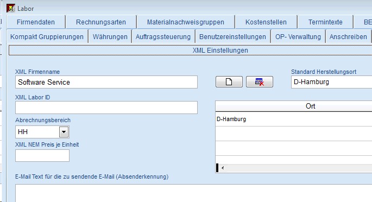Show the Benutzereinstellungen tab
372x202 pixels.
(x=232, y=37)
